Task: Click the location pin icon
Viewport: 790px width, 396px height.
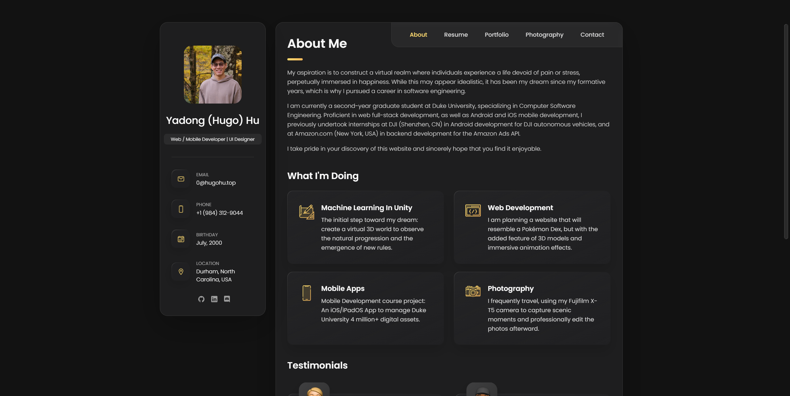Action: pyautogui.click(x=181, y=271)
